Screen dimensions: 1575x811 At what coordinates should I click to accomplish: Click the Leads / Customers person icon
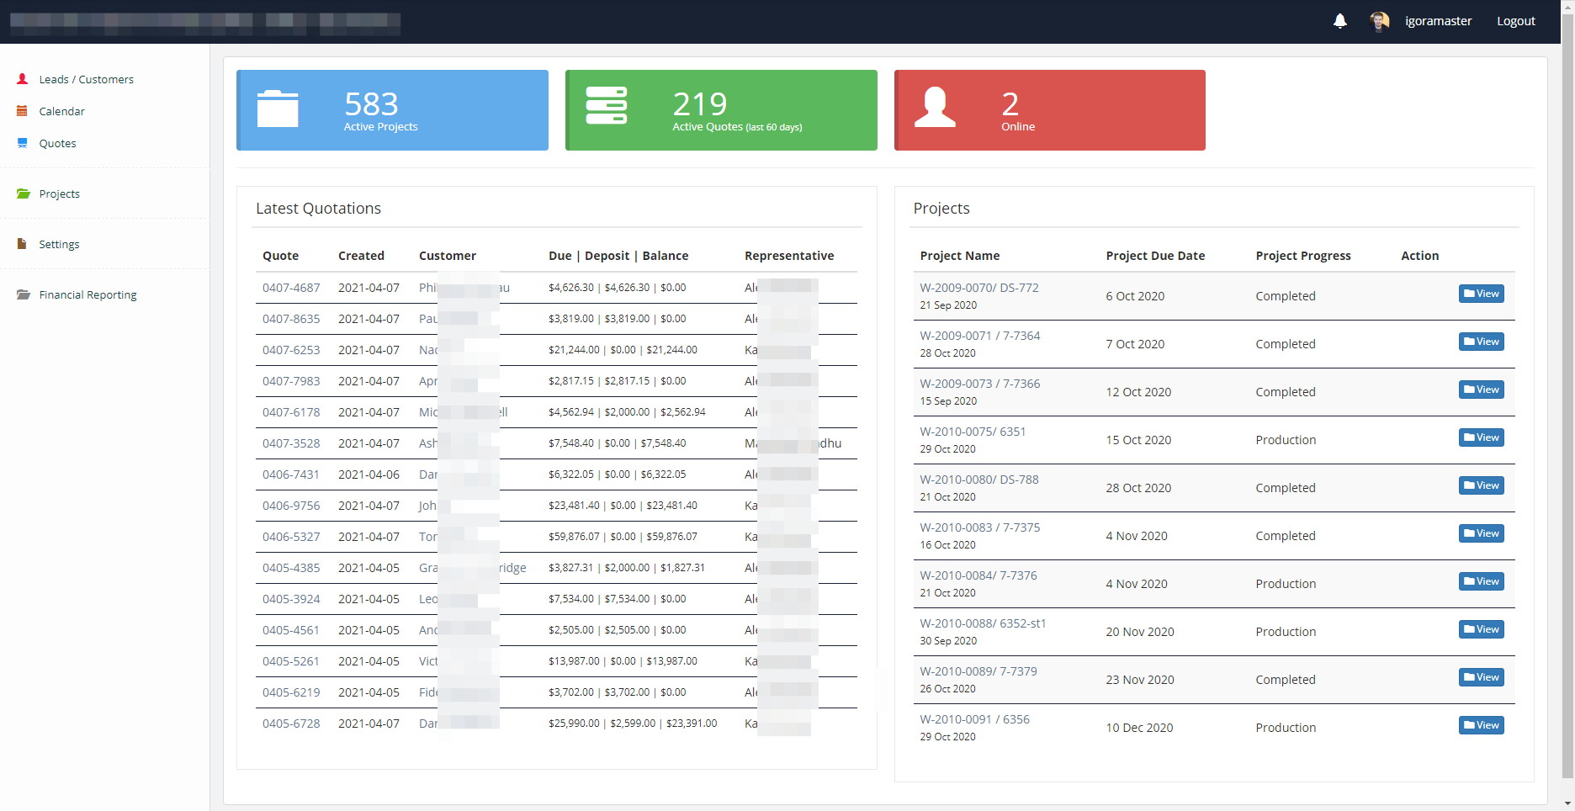coord(23,79)
